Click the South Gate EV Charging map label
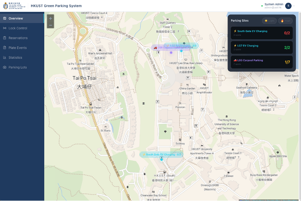 [161, 155]
